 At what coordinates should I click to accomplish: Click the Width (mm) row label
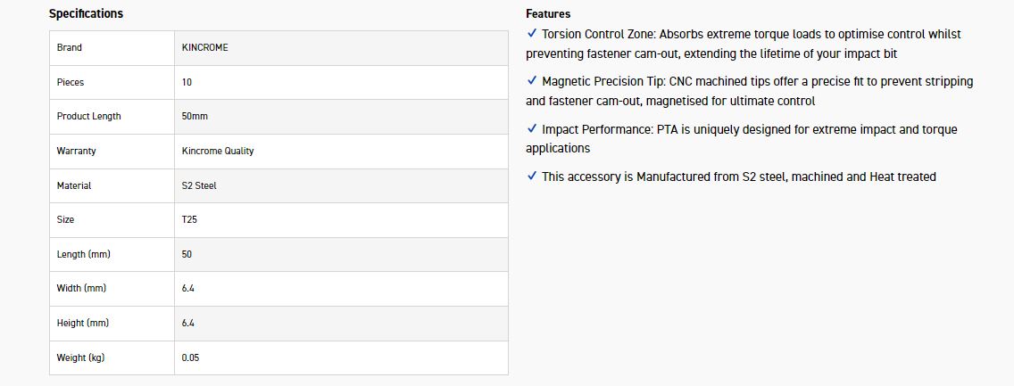[81, 289]
